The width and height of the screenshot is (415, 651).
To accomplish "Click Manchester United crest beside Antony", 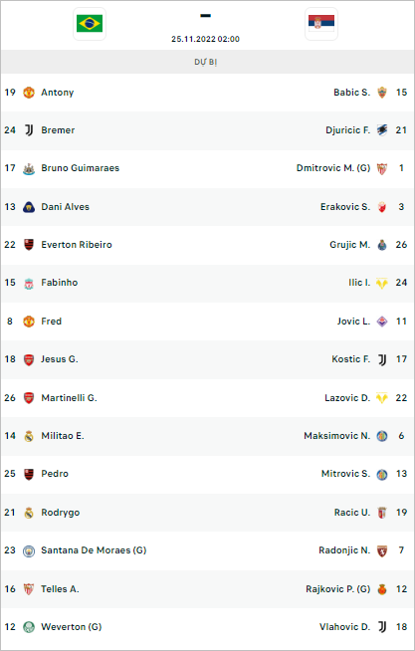I will pos(29,93).
